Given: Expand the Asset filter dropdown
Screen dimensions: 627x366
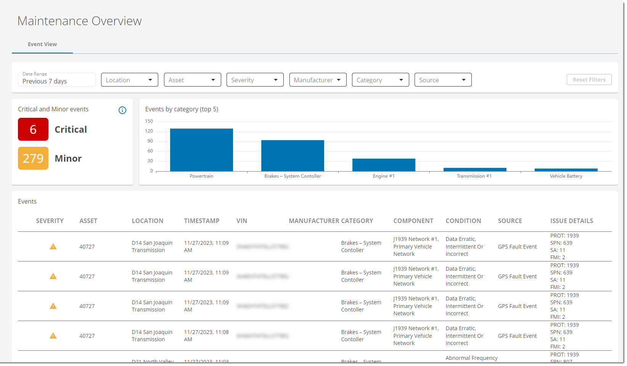Looking at the screenshot, I should pos(192,80).
